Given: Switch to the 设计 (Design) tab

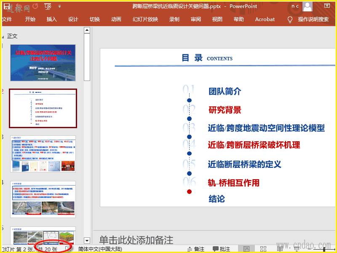Looking at the screenshot, I should point(73,19).
